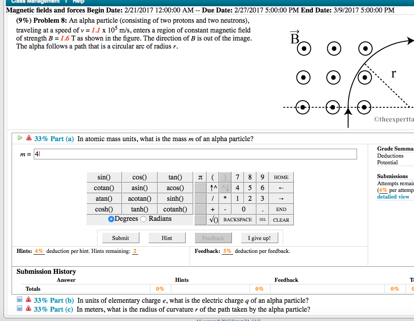Request a Hint for Part (a)

coord(167,237)
